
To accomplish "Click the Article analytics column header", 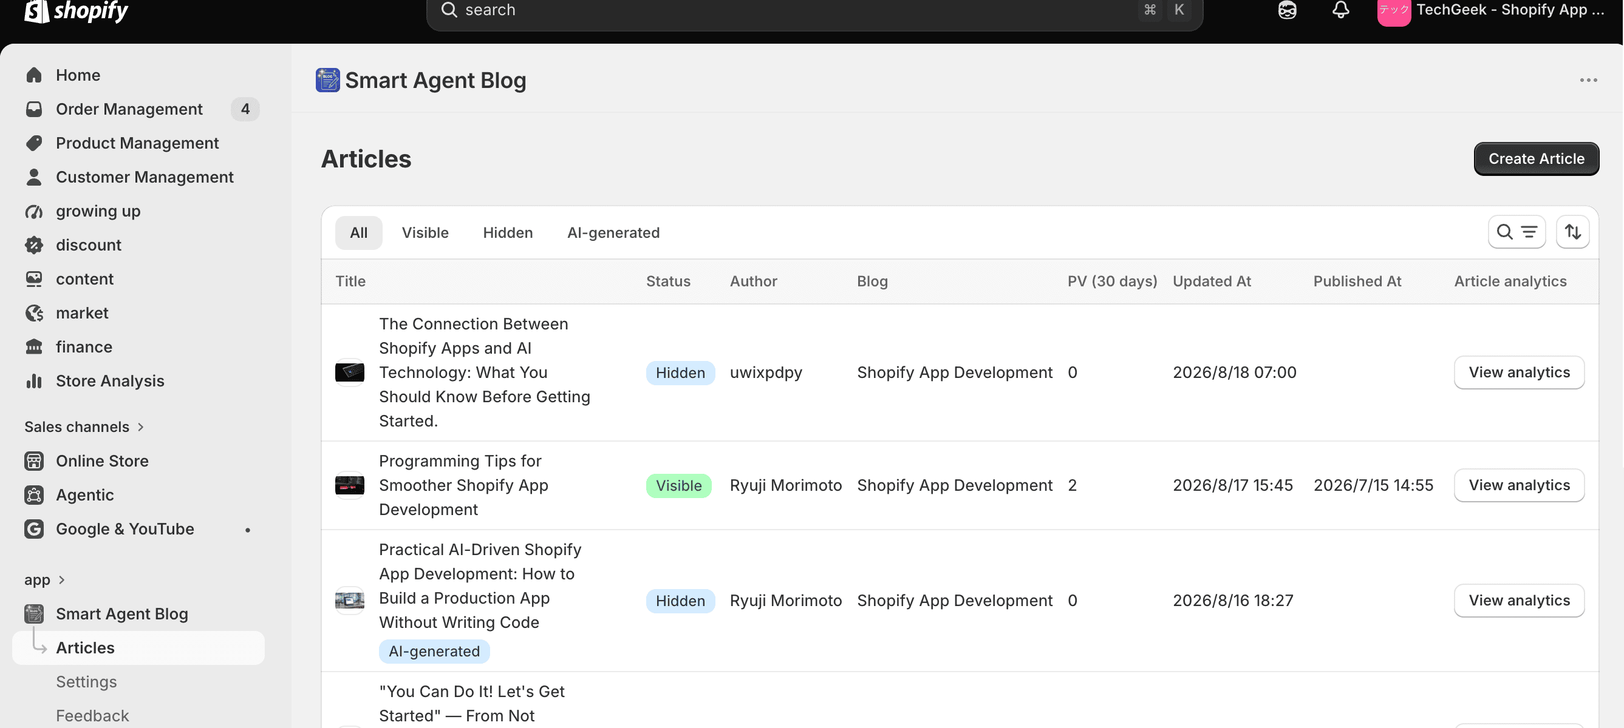I will pyautogui.click(x=1510, y=281).
